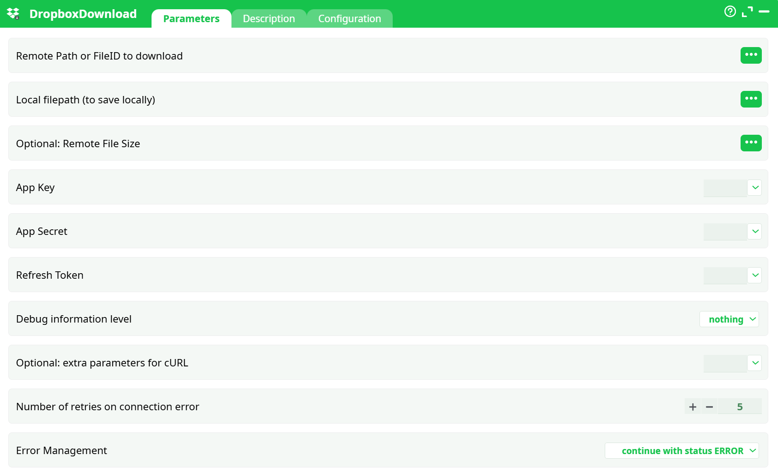Open the help icon
This screenshot has height=473, width=778.
730,12
